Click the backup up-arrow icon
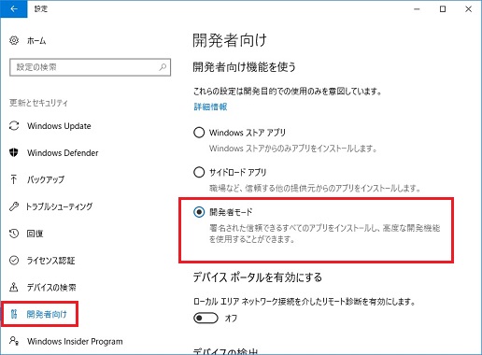The image size is (482, 355). (x=14, y=179)
